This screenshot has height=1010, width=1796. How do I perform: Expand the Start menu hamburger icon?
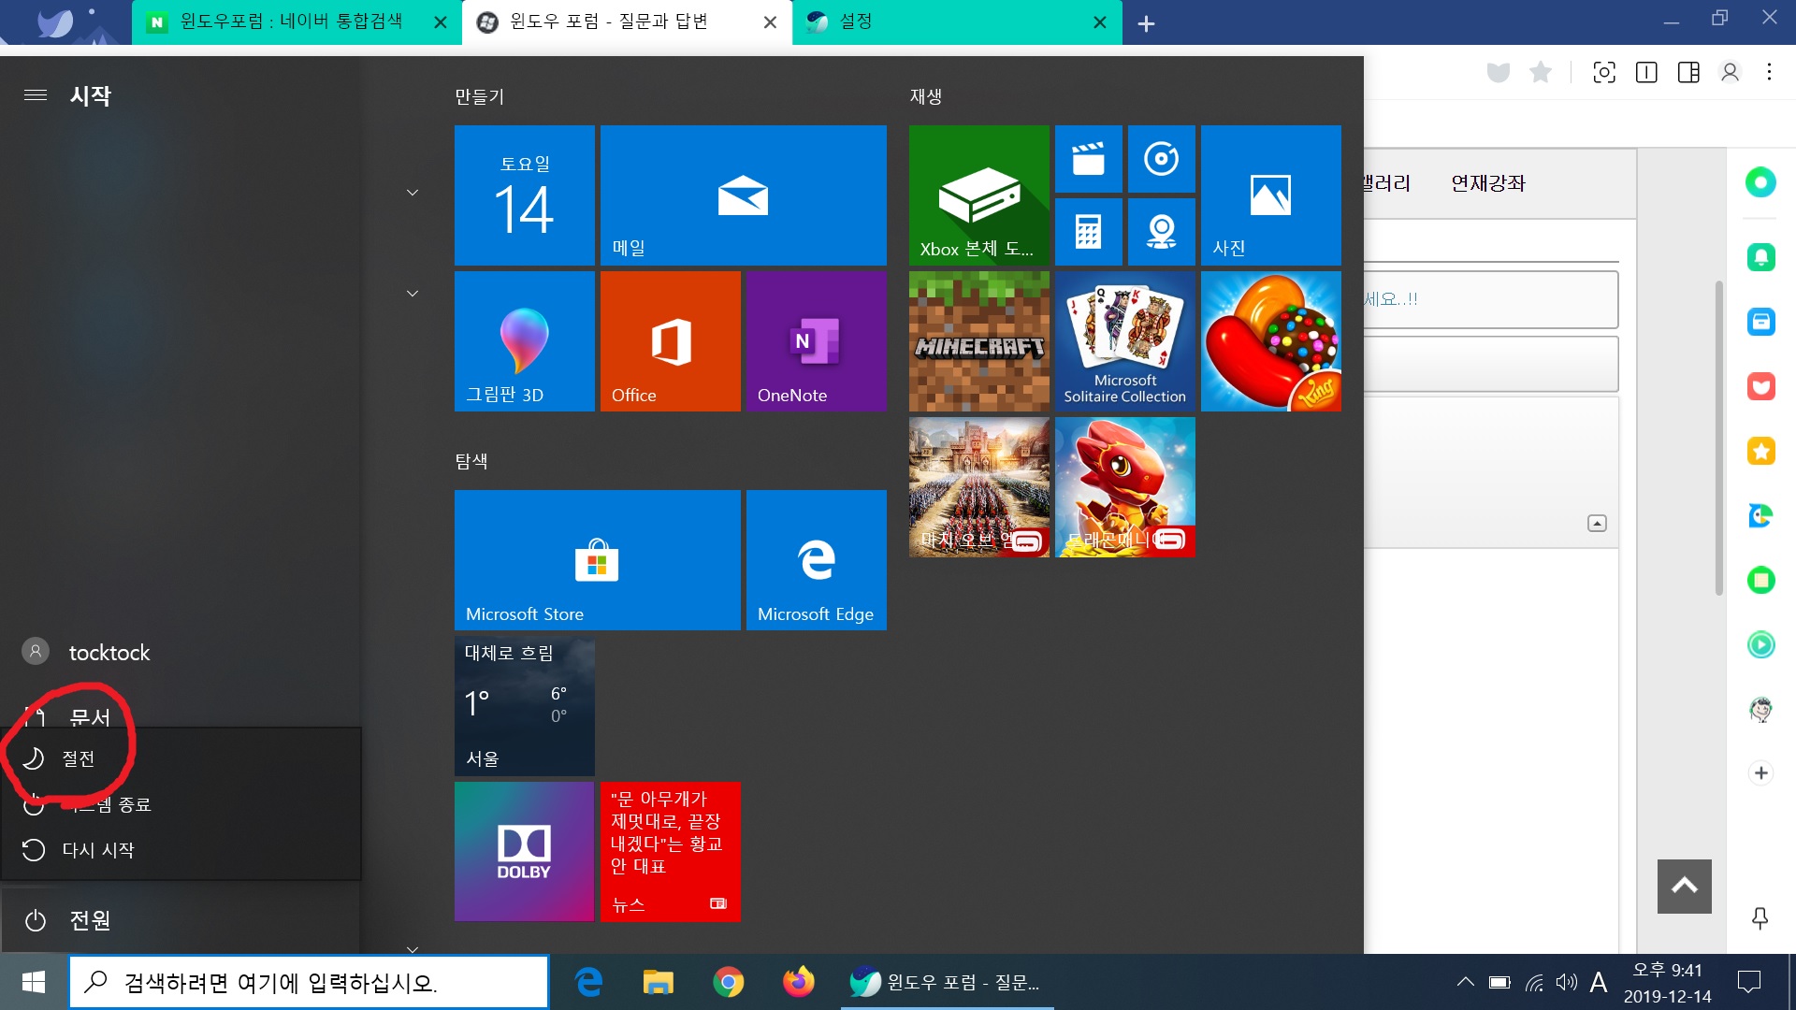click(36, 95)
